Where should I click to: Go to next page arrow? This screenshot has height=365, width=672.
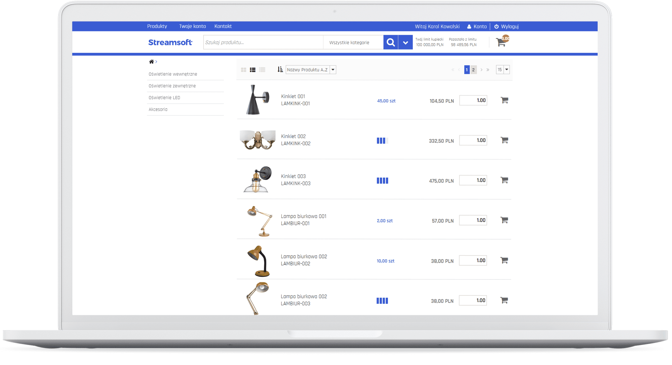[x=481, y=70]
